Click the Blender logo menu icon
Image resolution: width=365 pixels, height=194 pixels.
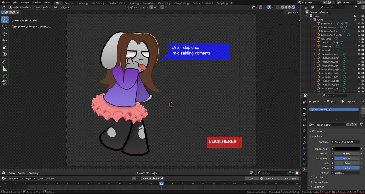[2, 2]
